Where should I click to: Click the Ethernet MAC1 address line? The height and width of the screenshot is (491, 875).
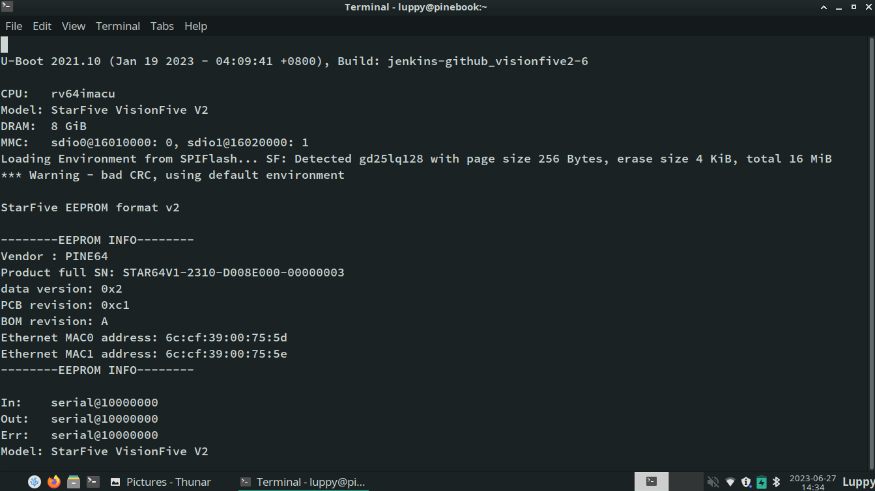pyautogui.click(x=144, y=354)
